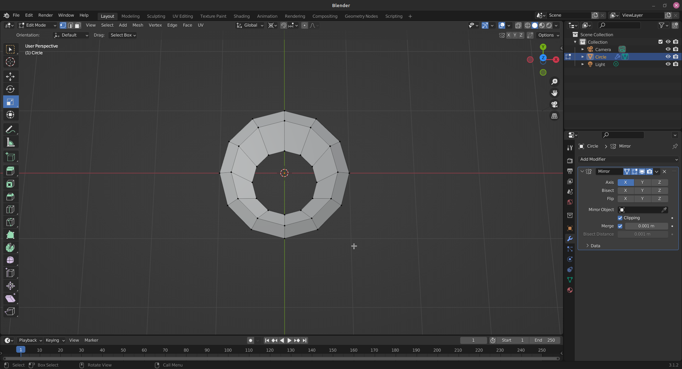Select the Bevel tool

(10, 197)
